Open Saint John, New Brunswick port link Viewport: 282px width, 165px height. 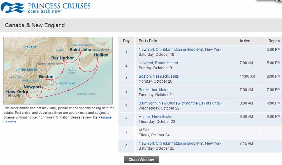click(x=180, y=103)
